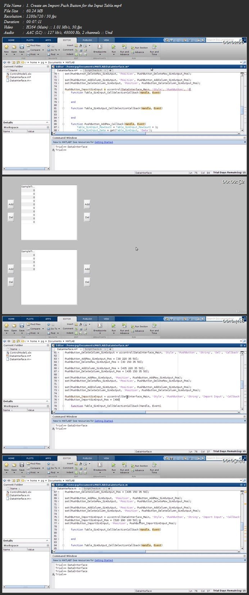This screenshot has width=249, height=595.
Task: Switch to the ScriptCheck.m editor tab in the 00:01:26 frame
Action: point(93,70)
